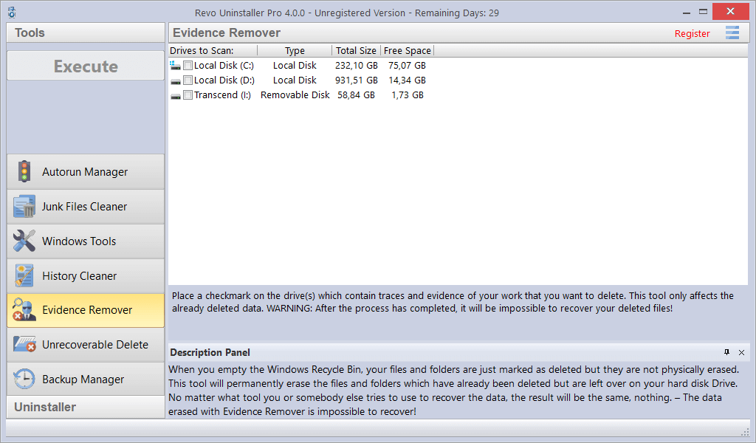756x443 pixels.
Task: Open the hamburger menu icon beside Register
Action: (x=732, y=32)
